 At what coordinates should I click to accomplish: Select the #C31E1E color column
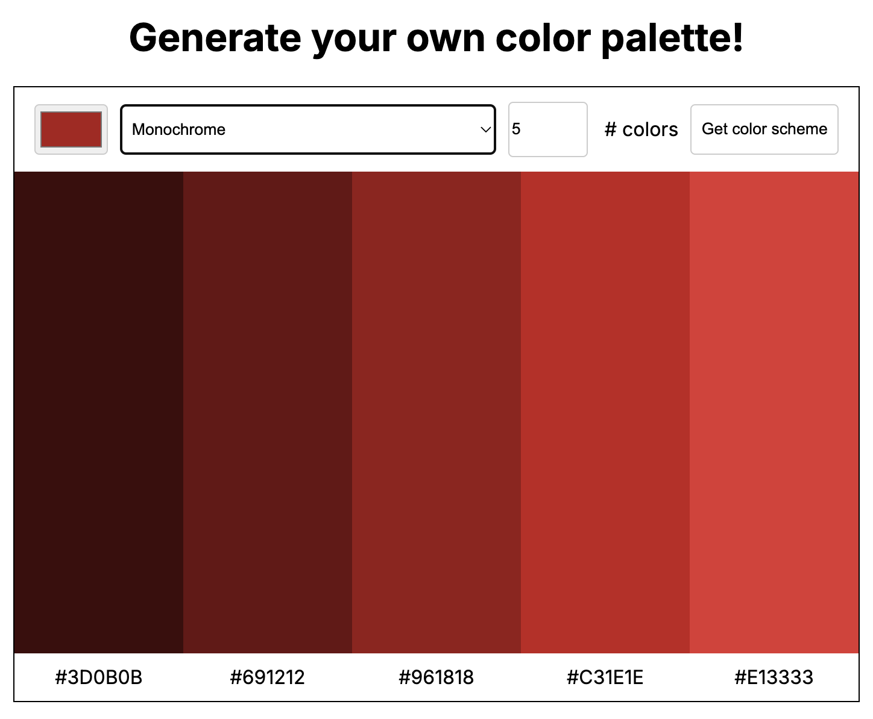(x=604, y=411)
